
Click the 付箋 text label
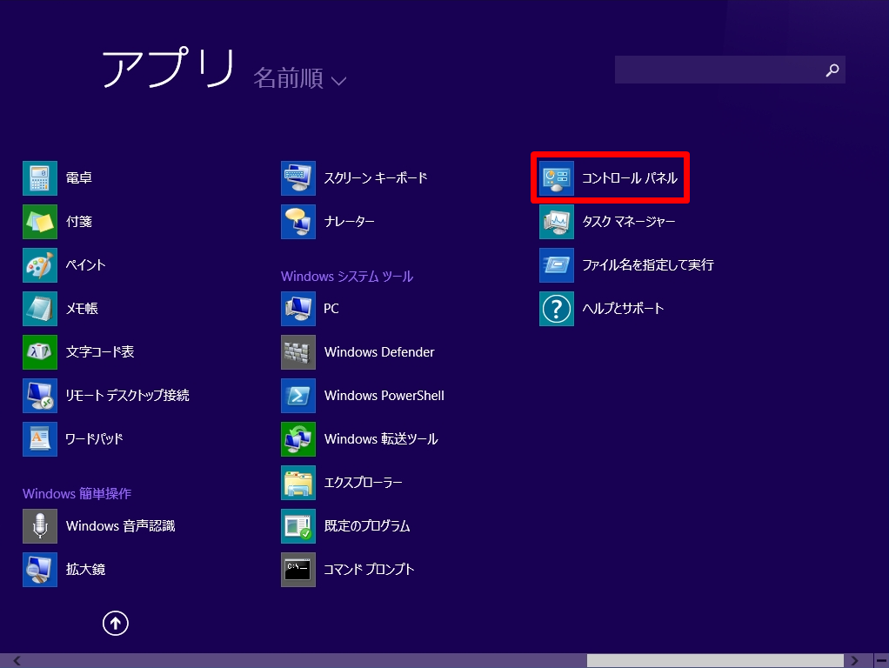[79, 222]
